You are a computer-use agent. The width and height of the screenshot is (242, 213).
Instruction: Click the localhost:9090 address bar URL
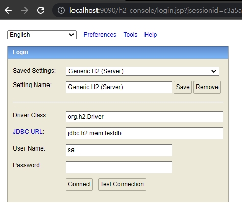point(155,10)
